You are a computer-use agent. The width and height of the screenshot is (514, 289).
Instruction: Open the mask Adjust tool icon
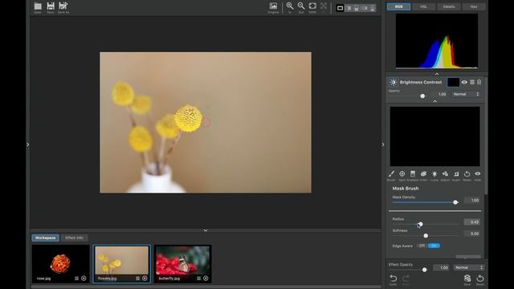pos(445,174)
